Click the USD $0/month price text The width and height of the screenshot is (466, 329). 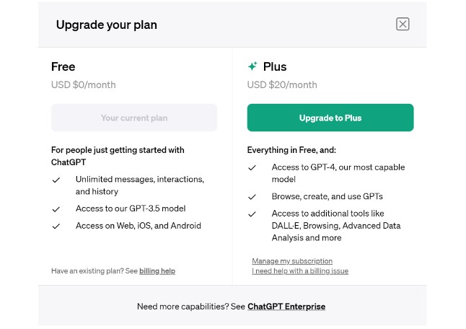pos(83,84)
